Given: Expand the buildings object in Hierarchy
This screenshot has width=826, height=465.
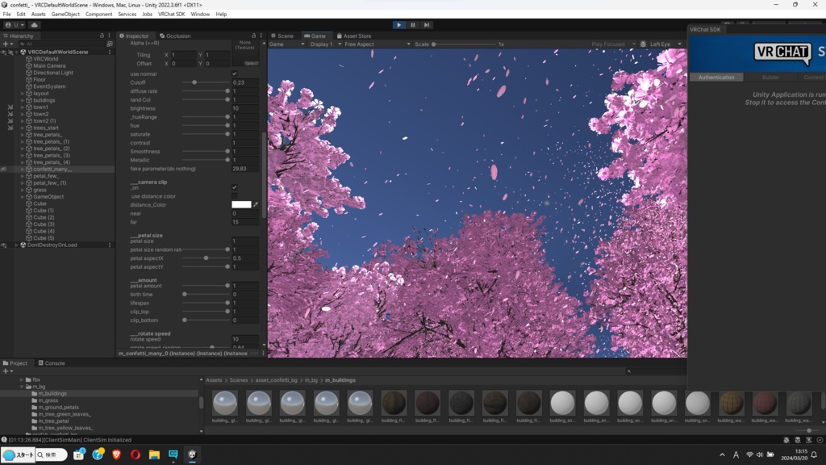Looking at the screenshot, I should pyautogui.click(x=23, y=100).
